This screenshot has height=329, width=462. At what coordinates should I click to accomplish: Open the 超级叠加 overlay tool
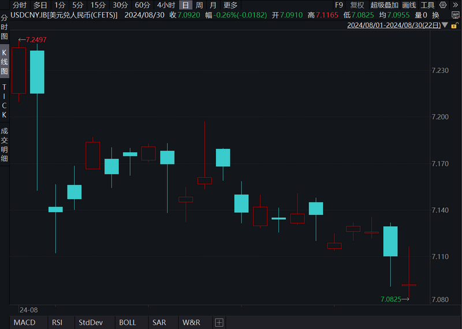384,5
